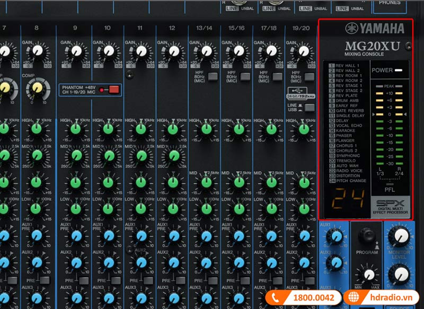Enable the PHANTOM +48V switch

click(113, 90)
